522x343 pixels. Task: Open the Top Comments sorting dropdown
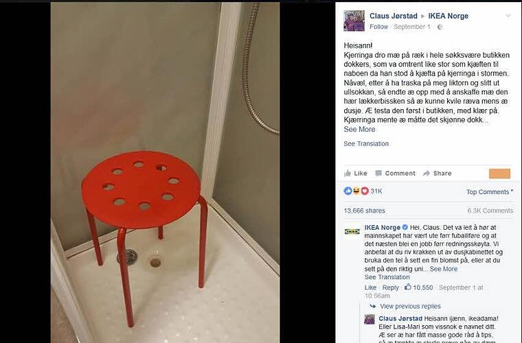click(489, 192)
